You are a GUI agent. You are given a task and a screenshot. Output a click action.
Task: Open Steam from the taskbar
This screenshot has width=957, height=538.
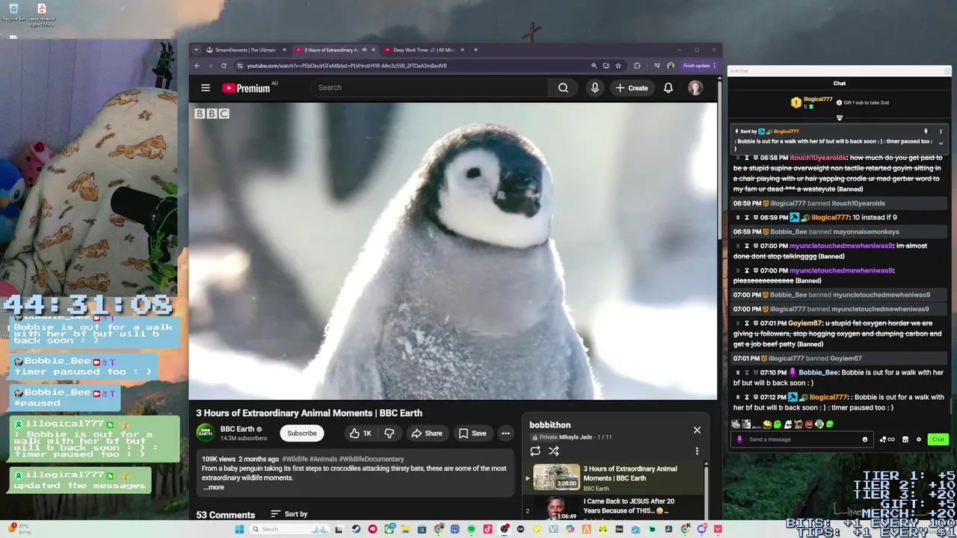click(356, 529)
